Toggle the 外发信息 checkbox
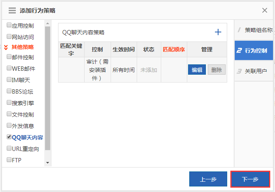This screenshot has width=275, height=192. pyautogui.click(x=9, y=125)
